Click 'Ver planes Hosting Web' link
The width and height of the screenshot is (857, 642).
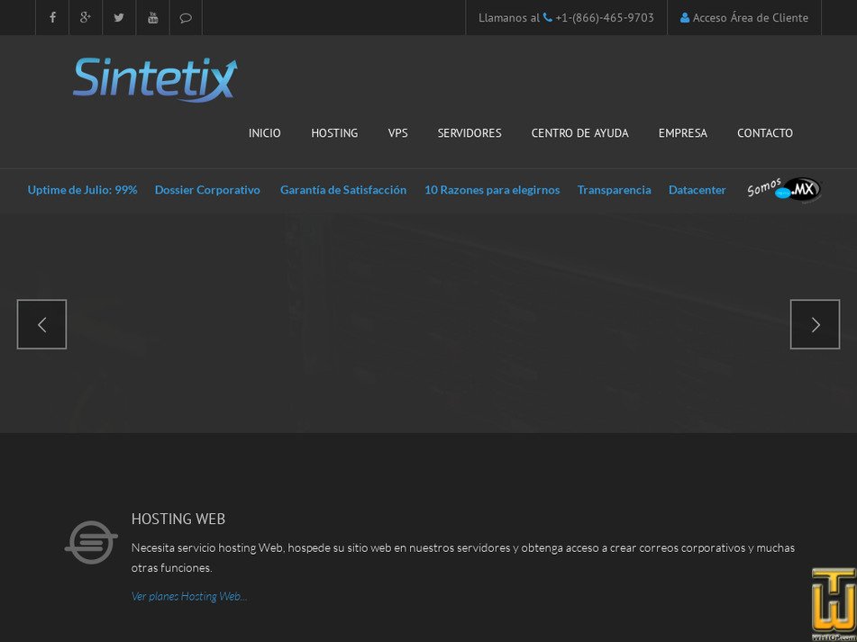[x=188, y=596]
